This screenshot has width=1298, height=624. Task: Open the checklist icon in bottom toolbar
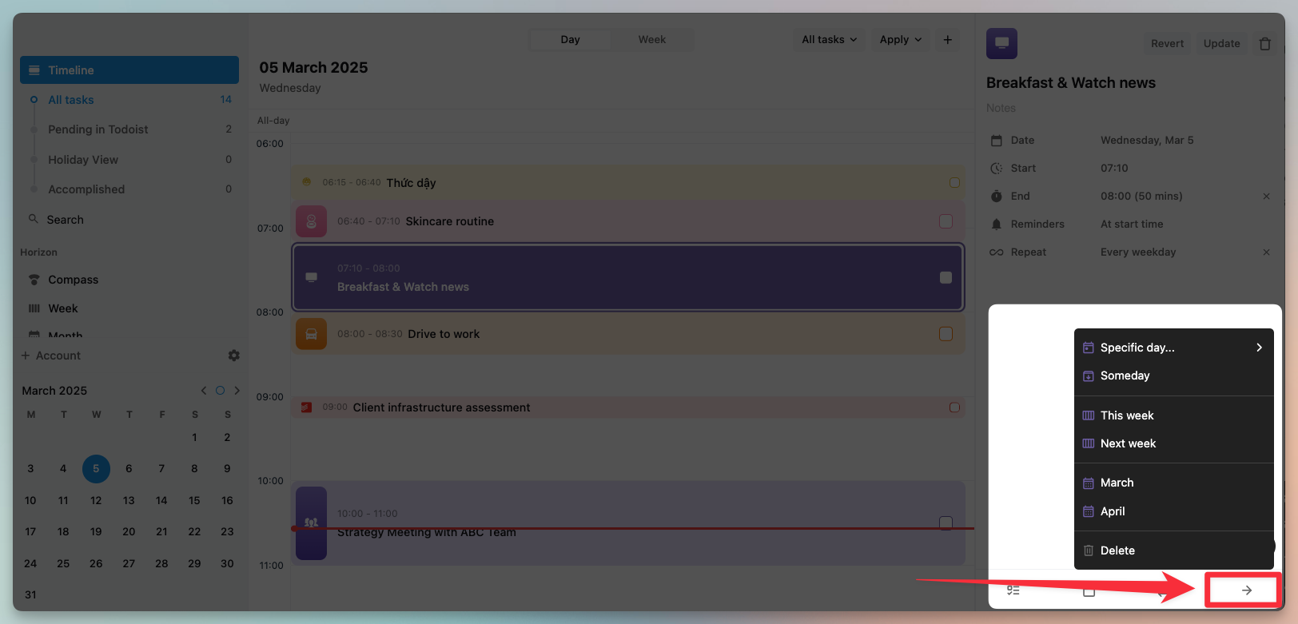point(1013,590)
